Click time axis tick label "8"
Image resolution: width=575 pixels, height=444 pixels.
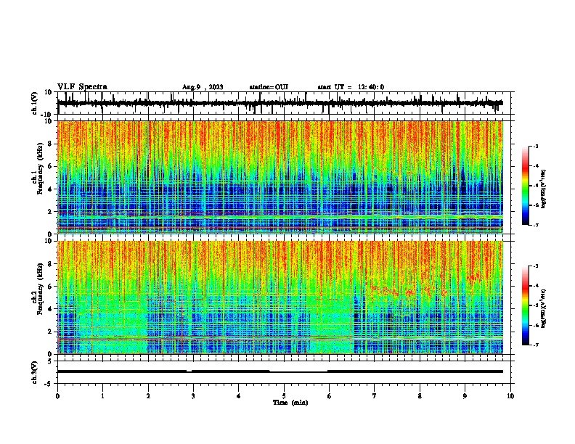(420, 396)
